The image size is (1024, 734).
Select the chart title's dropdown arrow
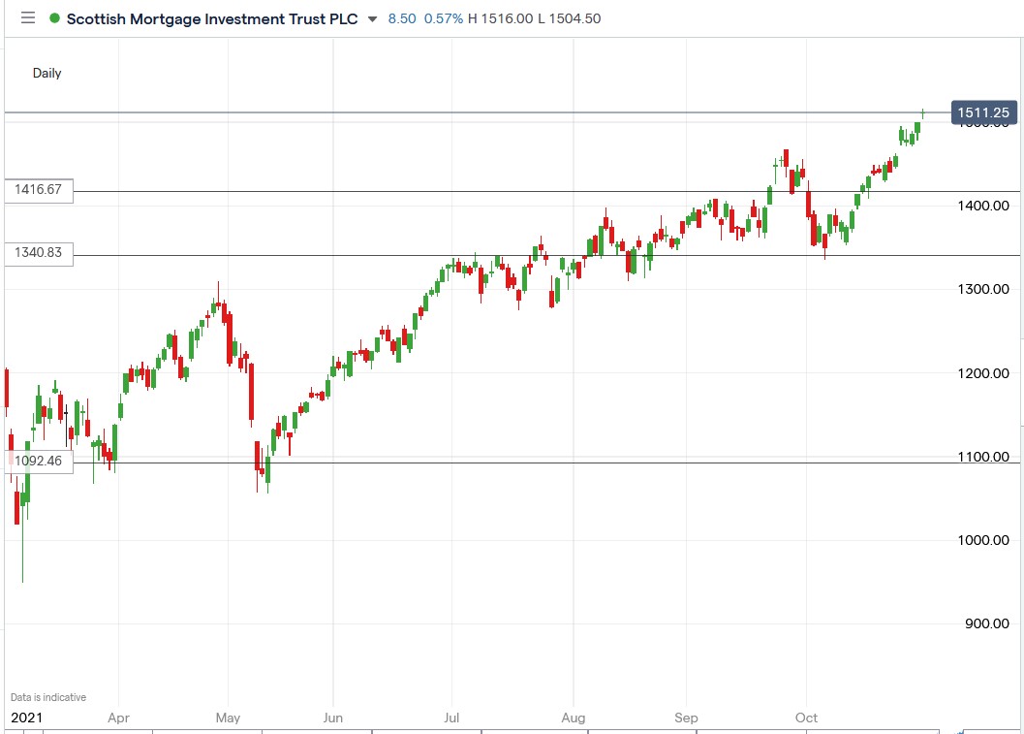pyautogui.click(x=371, y=18)
